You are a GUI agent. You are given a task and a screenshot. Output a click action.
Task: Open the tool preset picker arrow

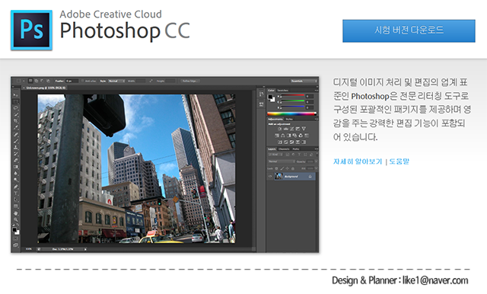coord(24,81)
